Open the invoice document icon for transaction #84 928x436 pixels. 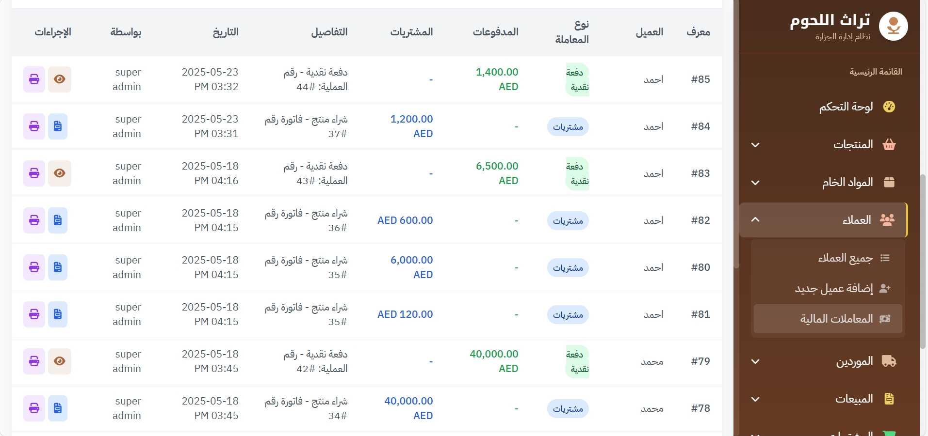coord(58,126)
